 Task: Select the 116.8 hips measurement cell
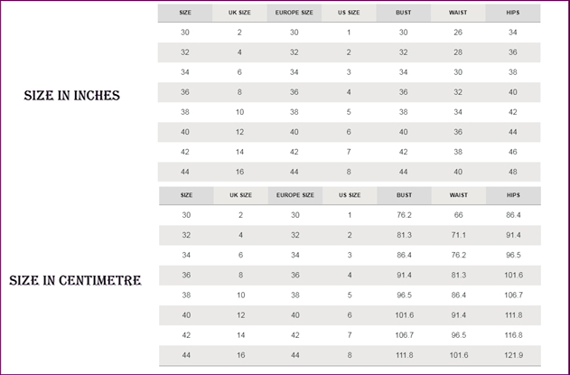pos(512,335)
